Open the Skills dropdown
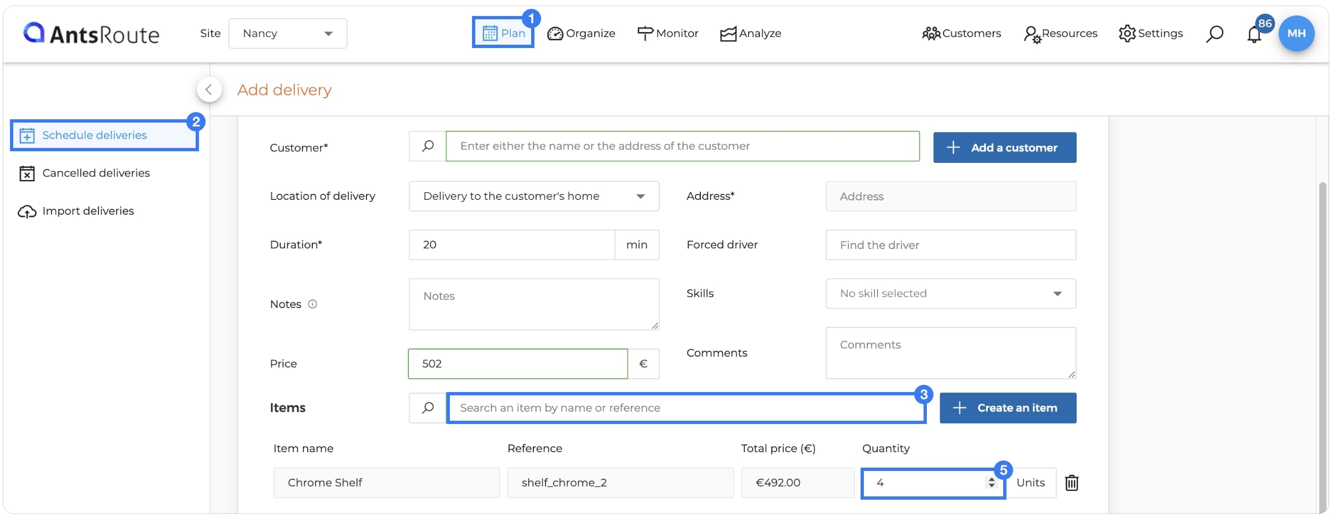 [951, 294]
